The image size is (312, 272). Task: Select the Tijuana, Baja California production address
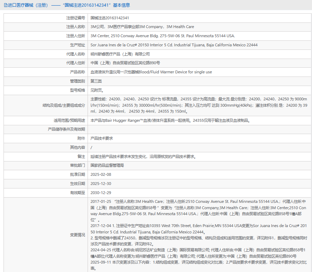coord(174,45)
